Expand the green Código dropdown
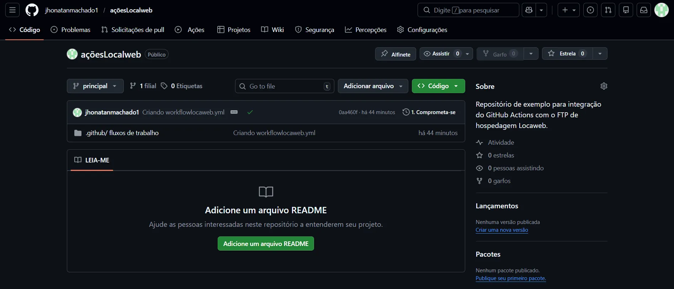 (438, 86)
